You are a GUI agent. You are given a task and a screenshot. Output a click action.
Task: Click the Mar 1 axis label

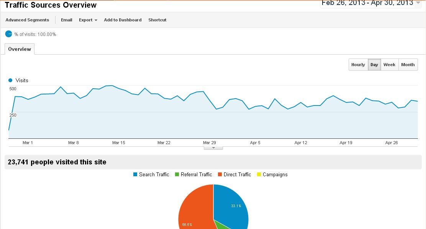point(28,143)
